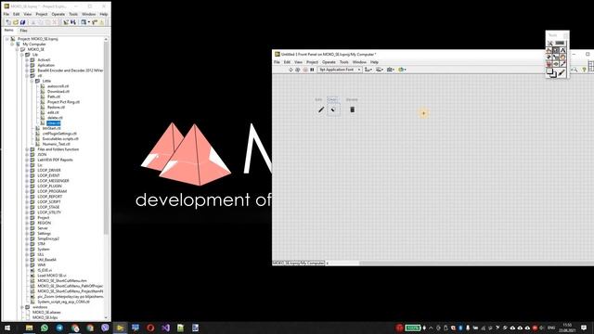The height and width of the screenshot is (334, 594).
Task: Open WhatsApp from the taskbar
Action: tap(45, 328)
